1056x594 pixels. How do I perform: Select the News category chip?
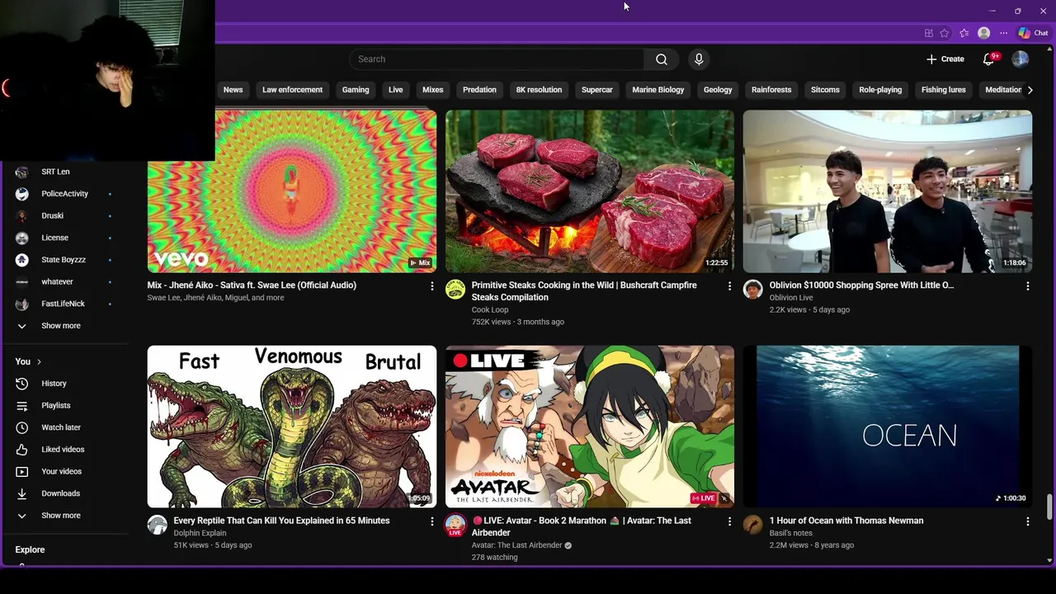(x=233, y=90)
